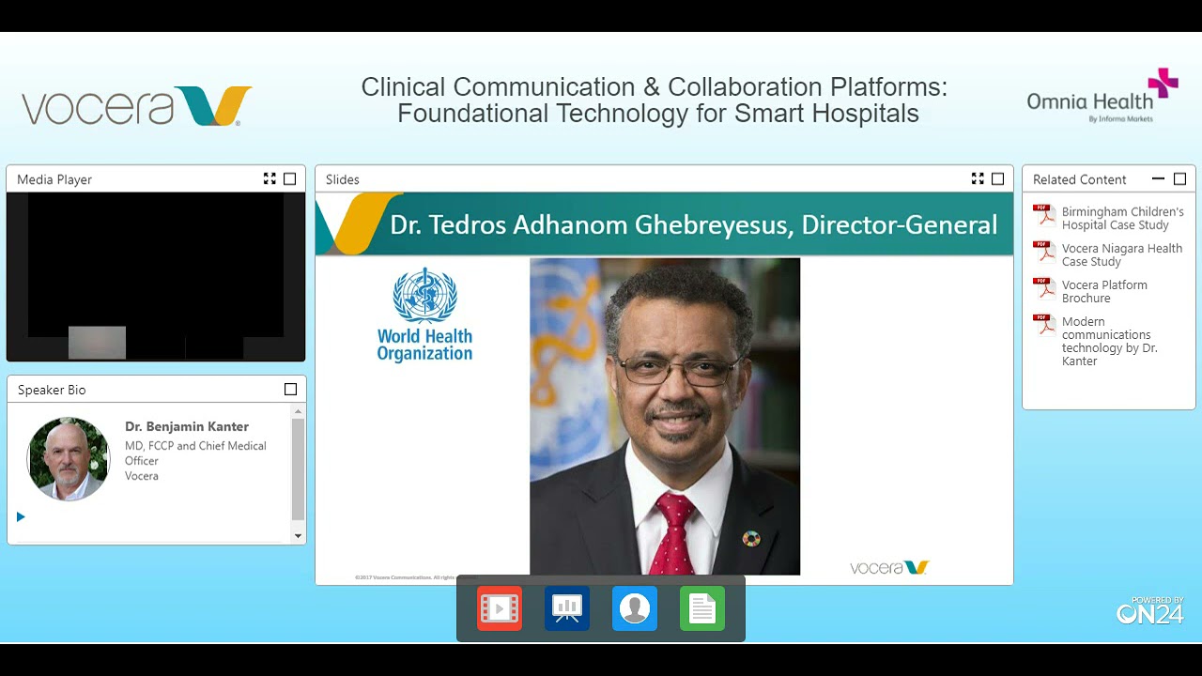Viewport: 1202px width, 676px height.
Task: Open PDF icon for Vocera Niagara Health
Action: [x=1044, y=253]
